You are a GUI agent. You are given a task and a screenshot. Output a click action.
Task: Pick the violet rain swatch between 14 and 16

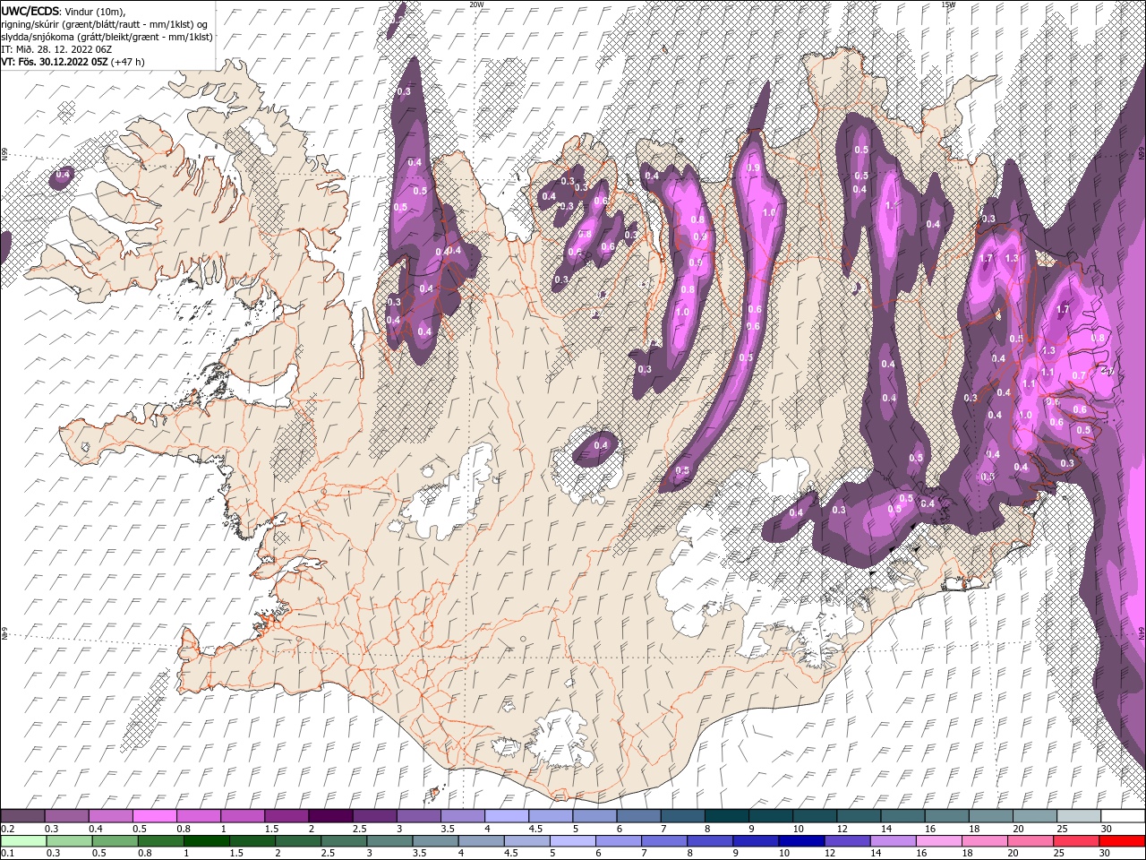tap(892, 841)
